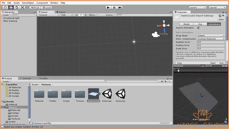Open the Layers dropdown

coord(198,8)
